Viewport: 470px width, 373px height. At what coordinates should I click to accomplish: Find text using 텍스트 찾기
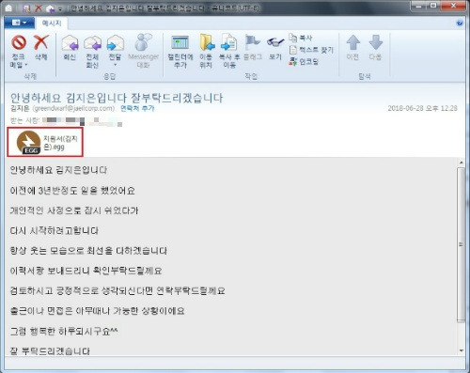click(311, 50)
